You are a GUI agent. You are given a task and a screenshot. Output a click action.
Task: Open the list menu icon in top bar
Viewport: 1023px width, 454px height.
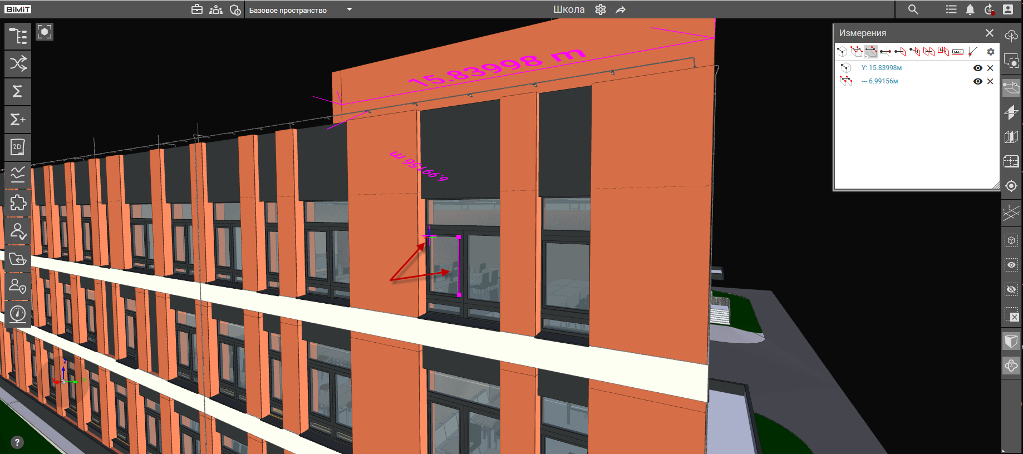pyautogui.click(x=951, y=9)
